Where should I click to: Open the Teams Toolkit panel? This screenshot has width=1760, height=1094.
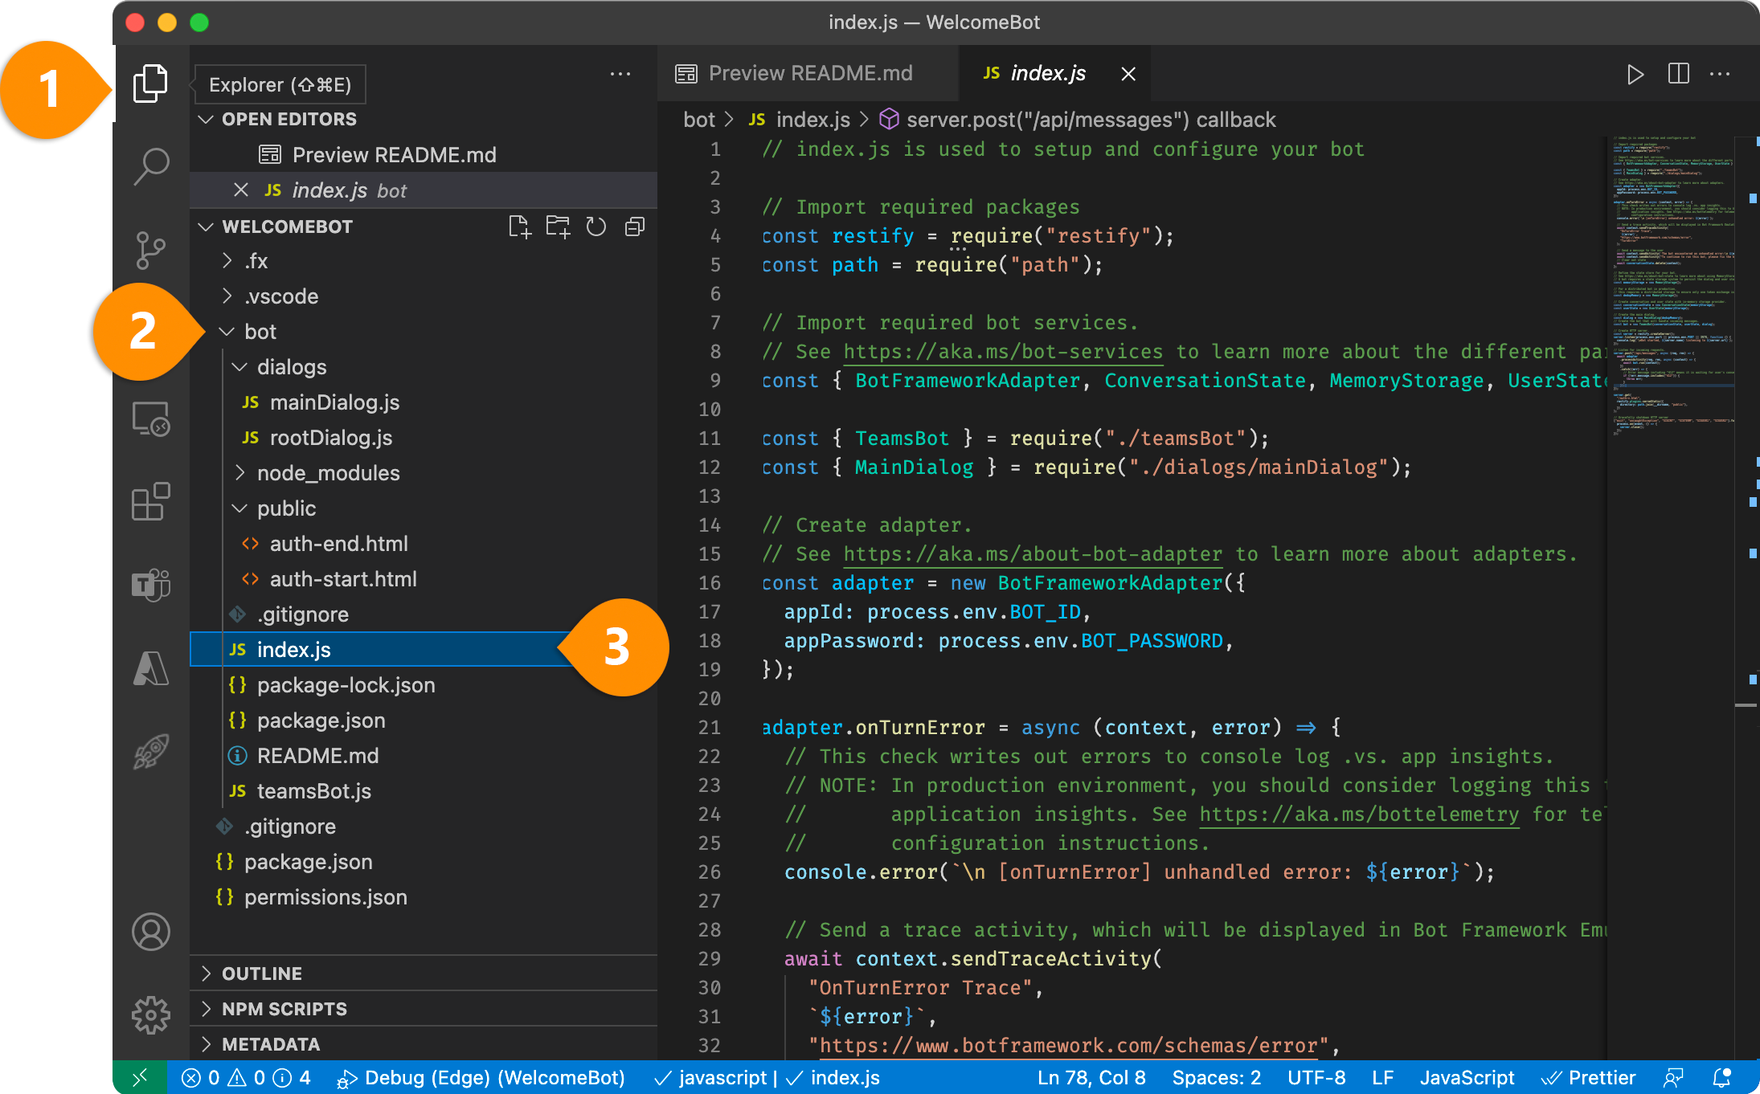[150, 586]
